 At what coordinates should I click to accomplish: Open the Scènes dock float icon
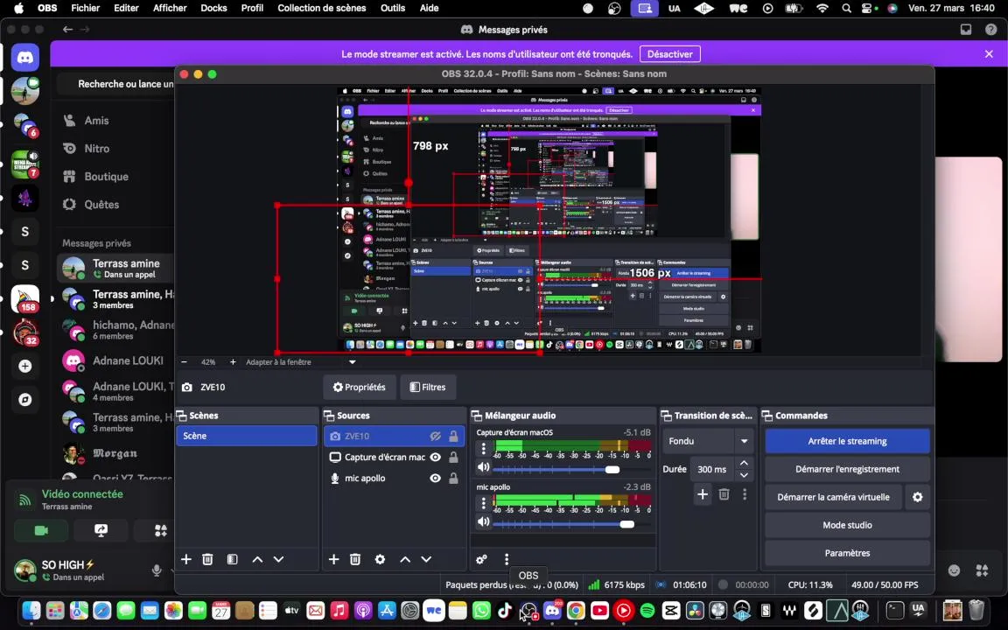click(x=181, y=416)
